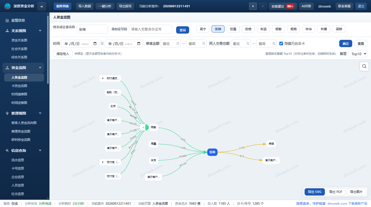Click 退出 to log out
The width and height of the screenshot is (371, 207).
[x=361, y=6]
